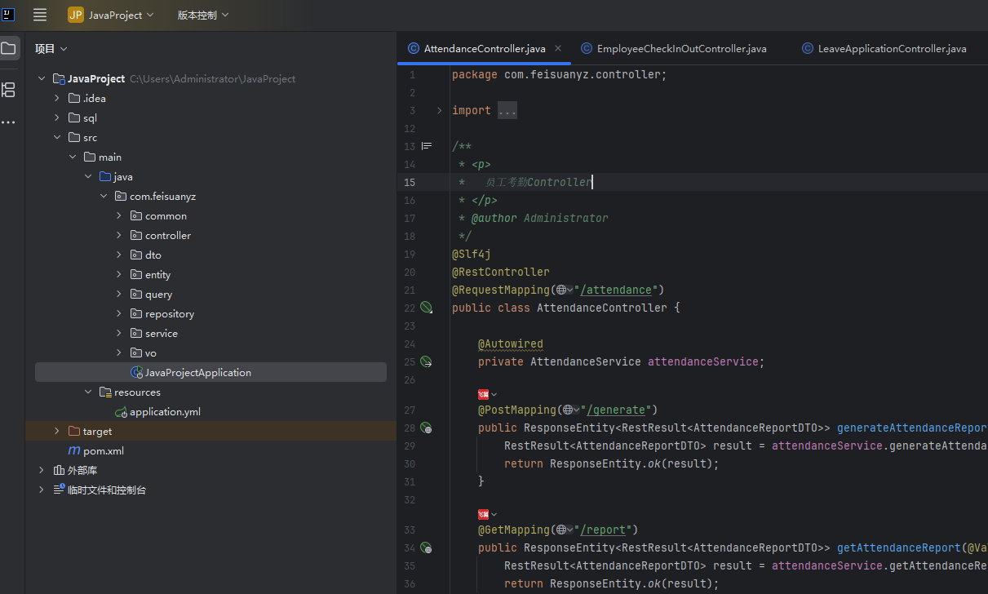
Task: Switch to EmployeeCheckInOutController.java tab
Action: (681, 49)
